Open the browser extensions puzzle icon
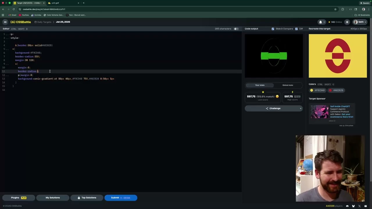The image size is (372, 209). point(343,9)
